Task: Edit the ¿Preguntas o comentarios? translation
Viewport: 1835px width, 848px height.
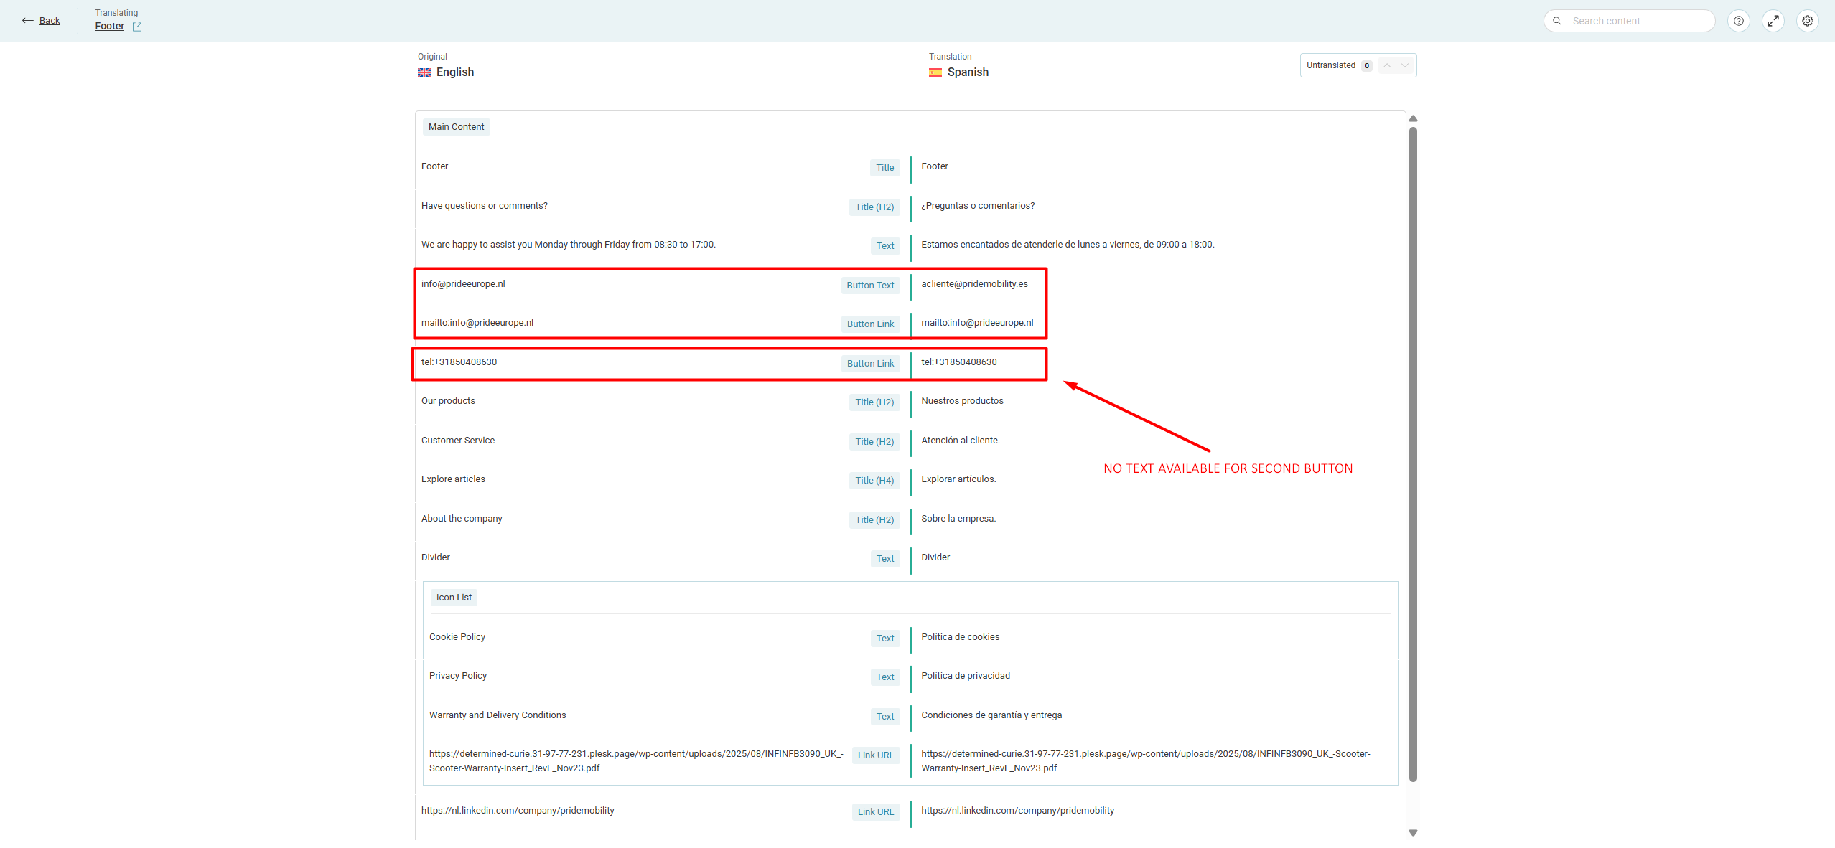Action: tap(978, 206)
